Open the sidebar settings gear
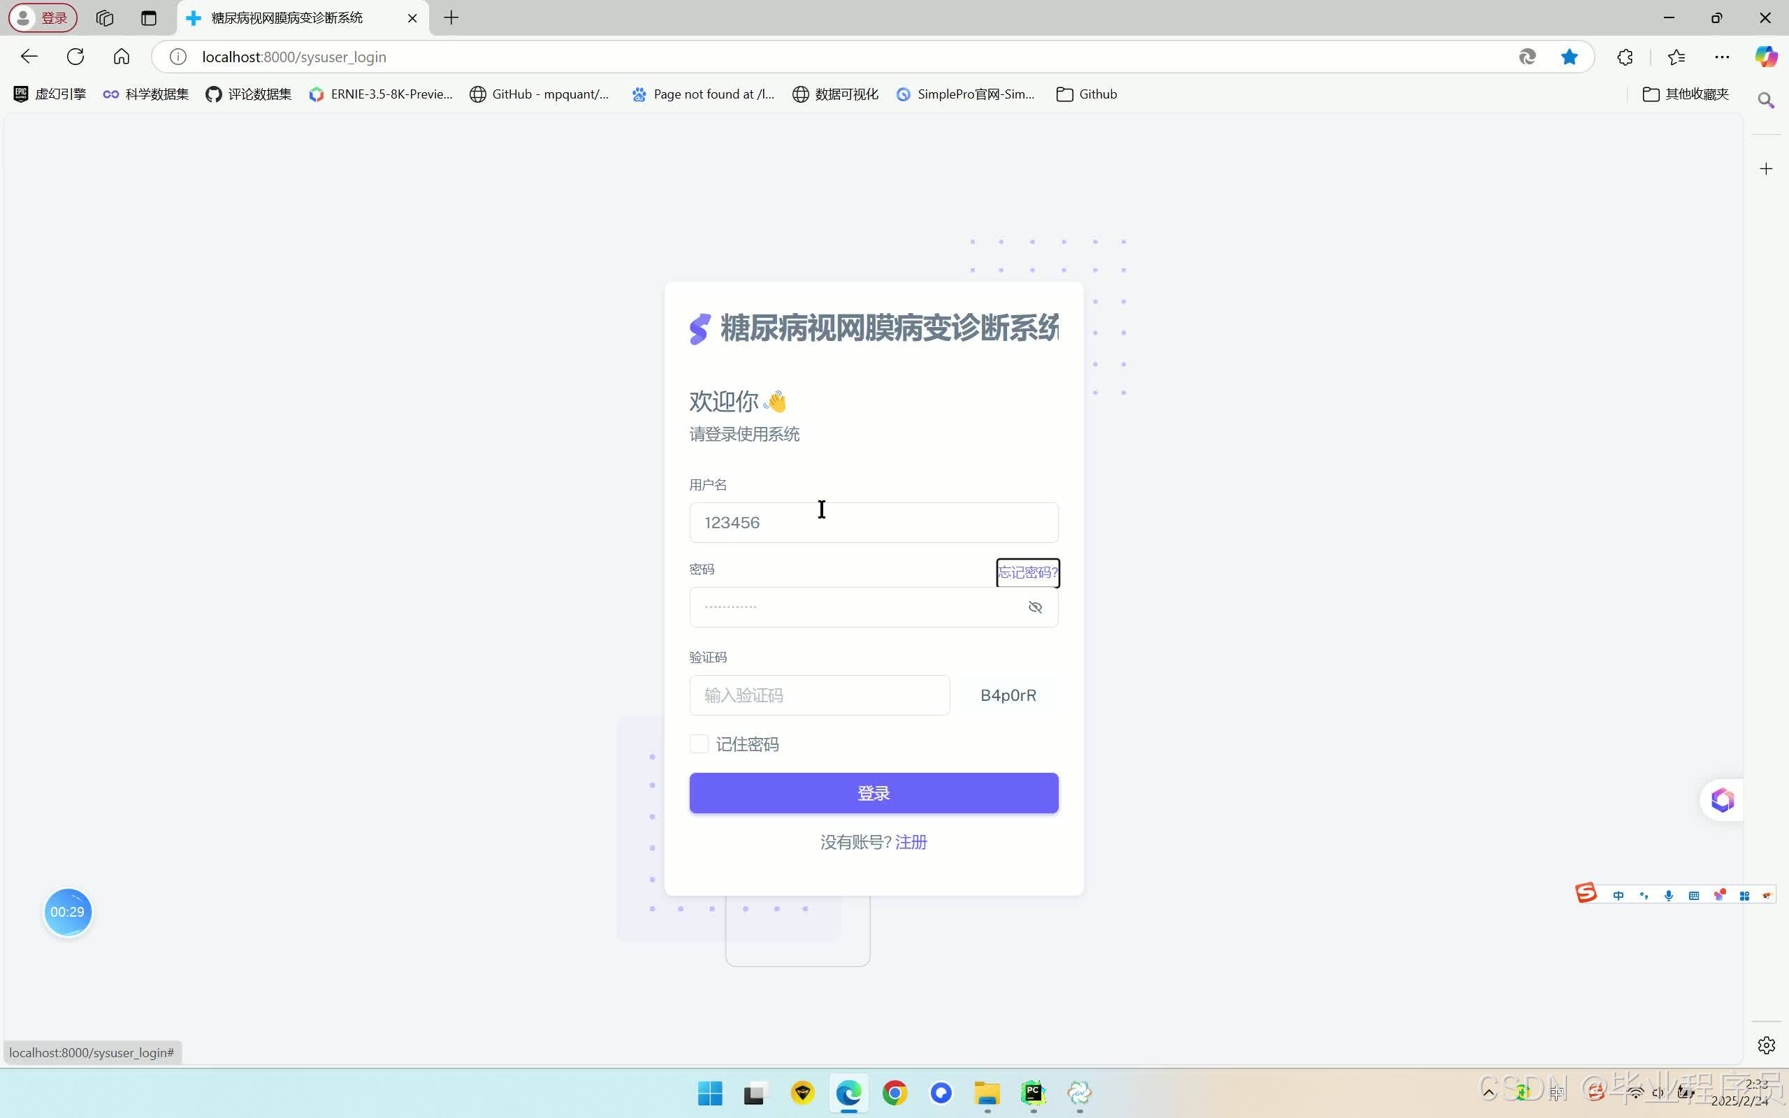Image resolution: width=1789 pixels, height=1118 pixels. click(1766, 1045)
